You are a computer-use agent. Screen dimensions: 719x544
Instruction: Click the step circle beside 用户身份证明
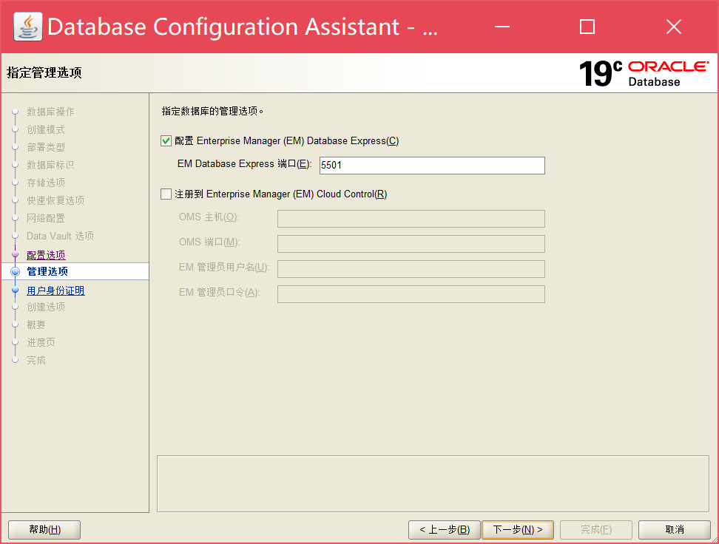point(16,289)
